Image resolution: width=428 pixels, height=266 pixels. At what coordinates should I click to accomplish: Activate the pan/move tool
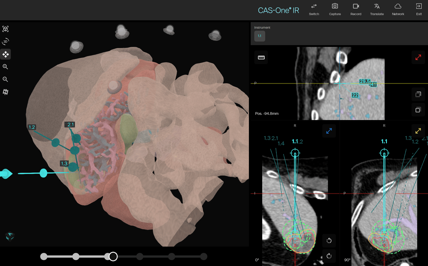pyautogui.click(x=6, y=55)
